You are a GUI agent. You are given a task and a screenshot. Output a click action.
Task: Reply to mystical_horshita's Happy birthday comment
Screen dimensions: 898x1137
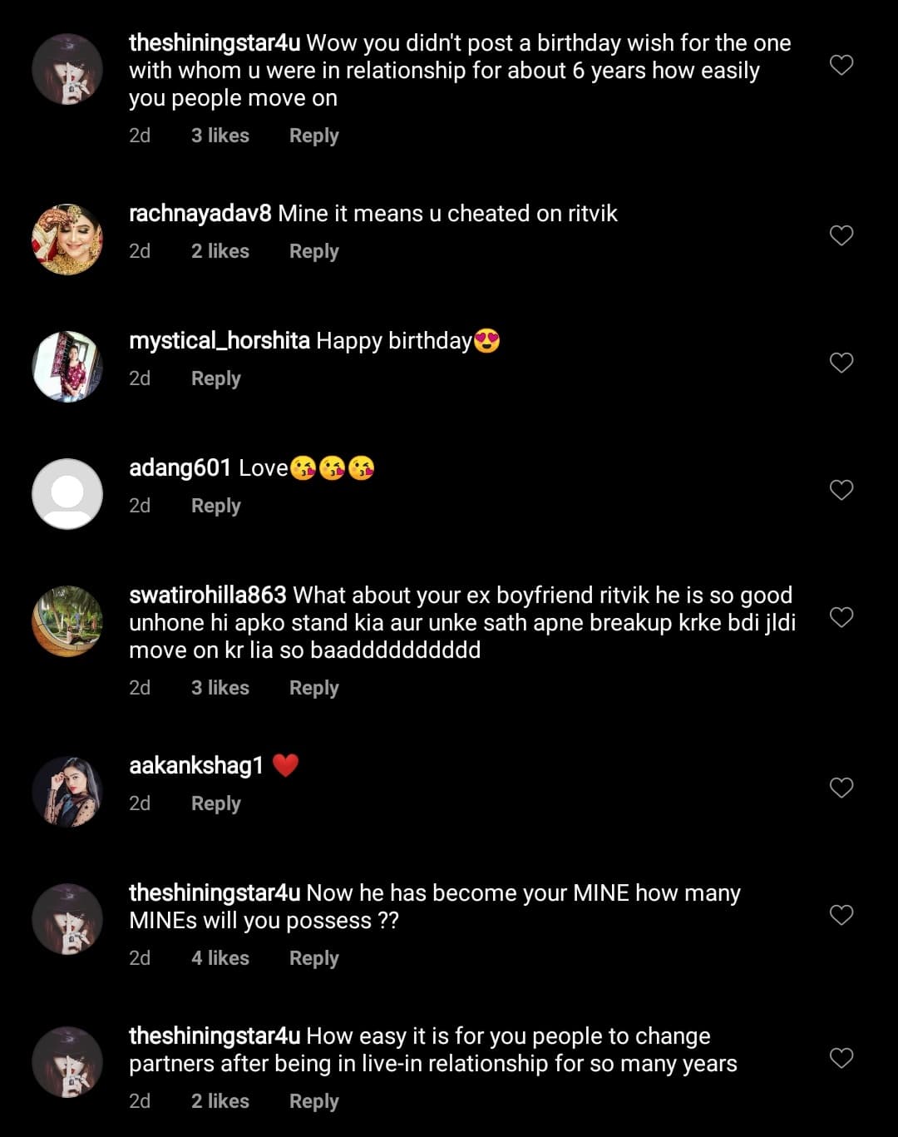(215, 378)
